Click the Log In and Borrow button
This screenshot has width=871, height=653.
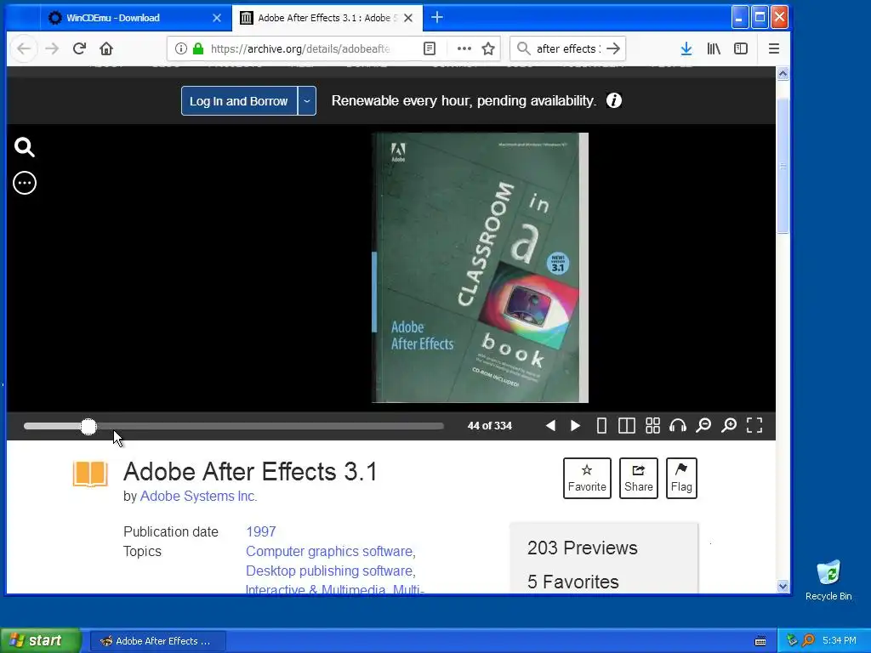tap(239, 101)
